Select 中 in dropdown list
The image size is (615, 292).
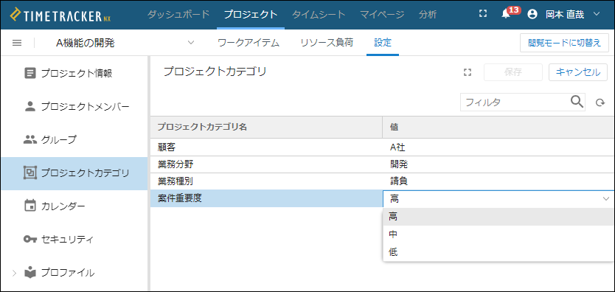coord(498,234)
